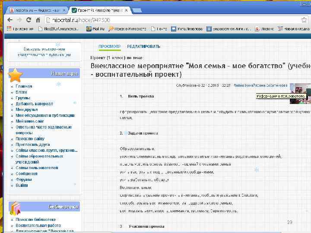The image size is (311, 233).
Task: Click the browser Back arrow
Action: [10, 20]
